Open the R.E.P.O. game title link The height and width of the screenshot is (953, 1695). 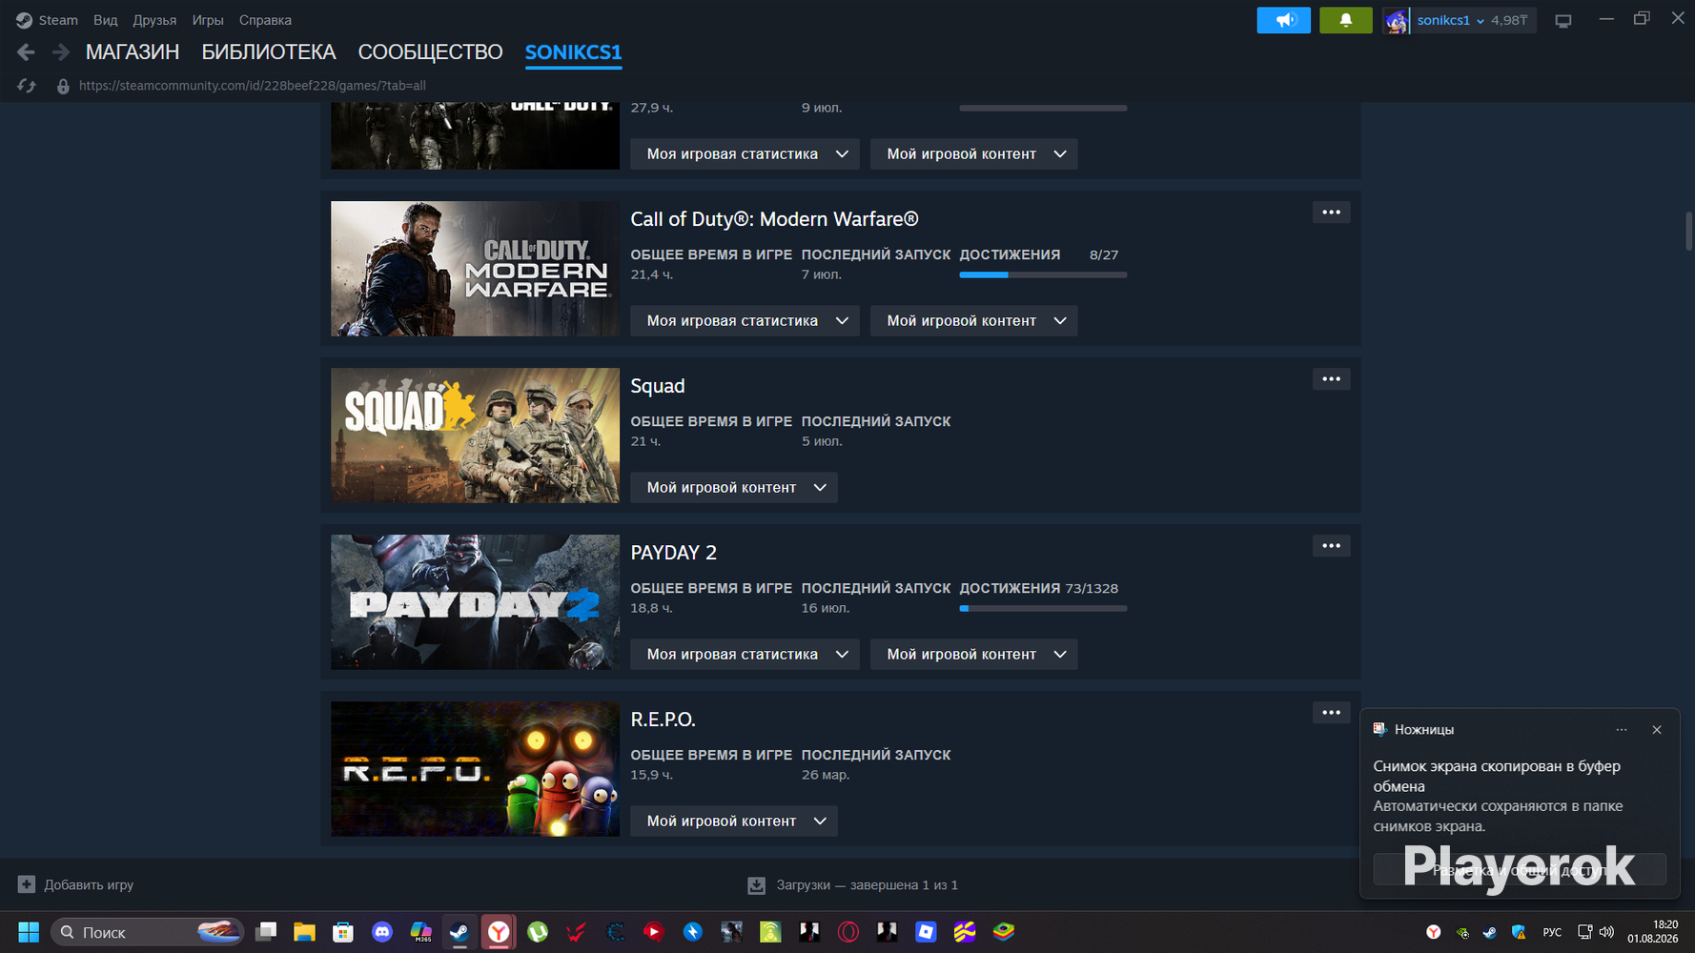coord(663,720)
